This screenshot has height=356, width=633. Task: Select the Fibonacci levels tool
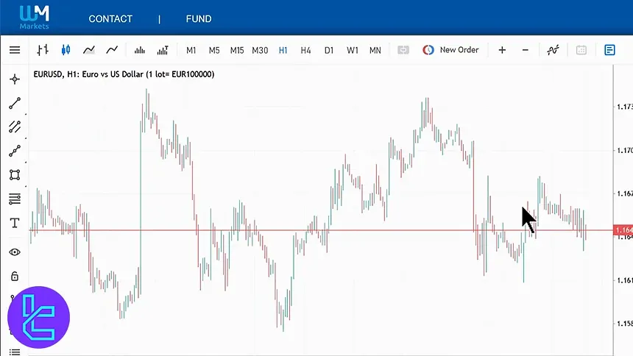pyautogui.click(x=15, y=199)
